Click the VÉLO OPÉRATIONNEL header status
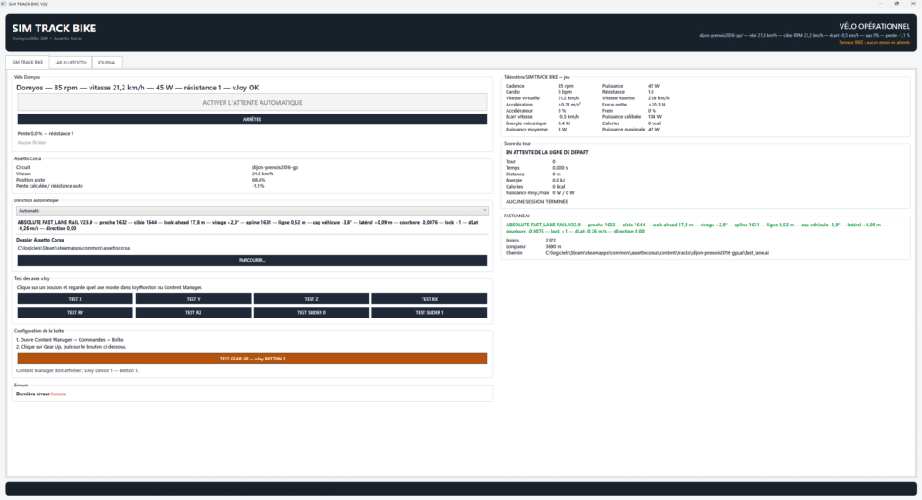This screenshot has height=500, width=922. 875,27
